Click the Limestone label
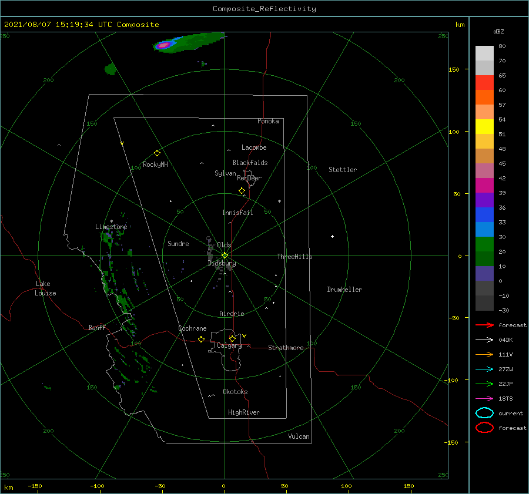 pos(111,227)
